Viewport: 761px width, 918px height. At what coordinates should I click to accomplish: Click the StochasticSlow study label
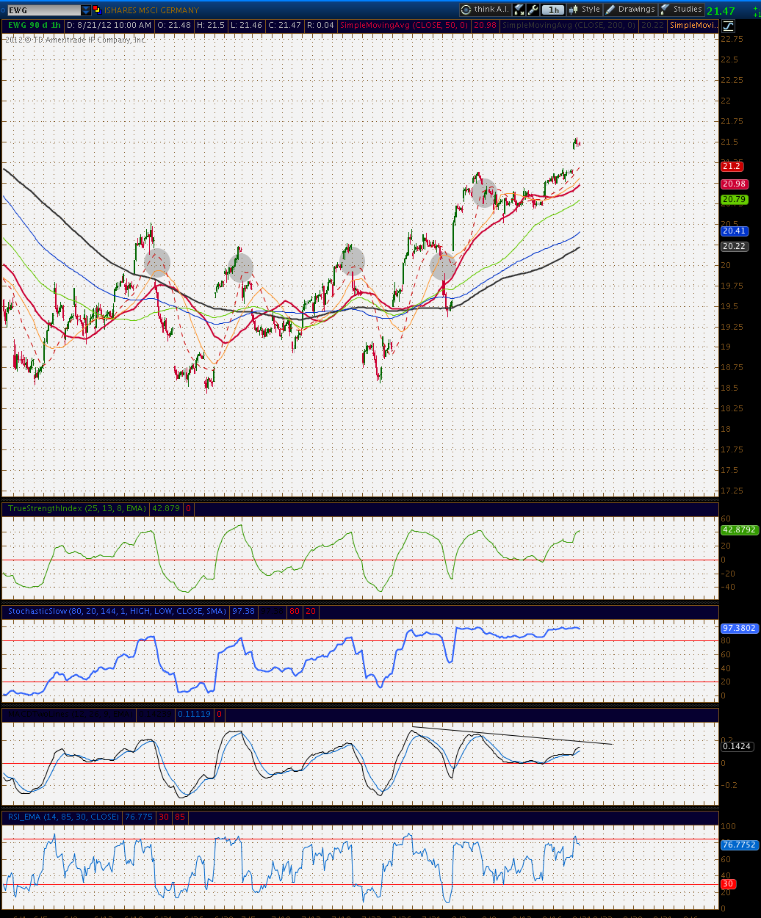click(x=116, y=611)
